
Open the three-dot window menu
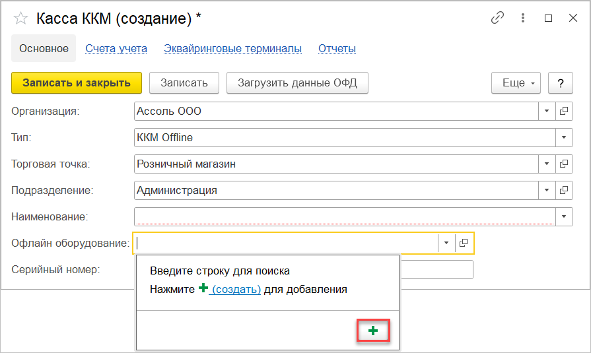tap(523, 18)
